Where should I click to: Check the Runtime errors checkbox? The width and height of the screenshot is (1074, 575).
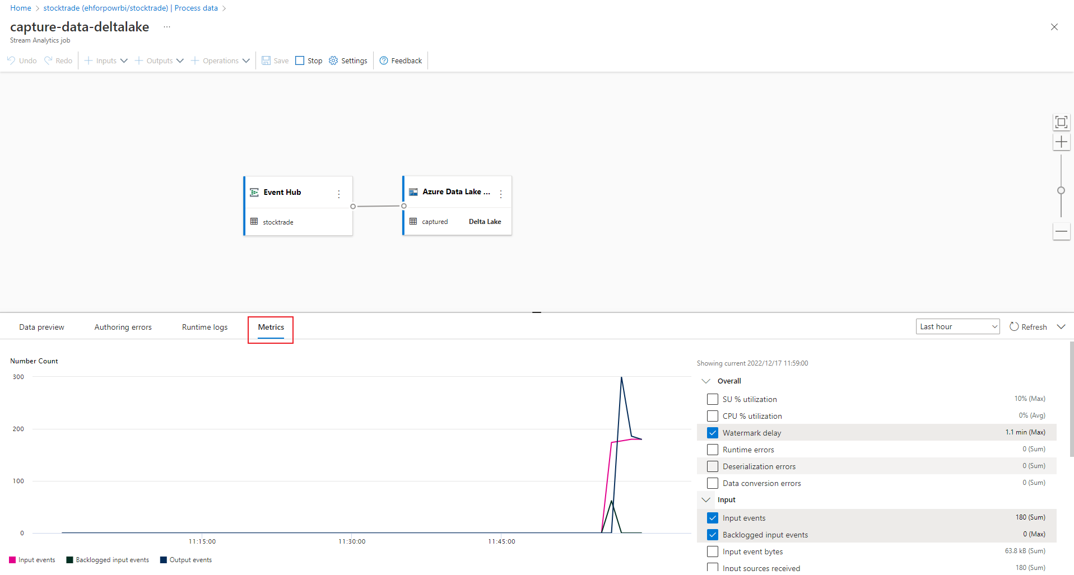tap(713, 450)
